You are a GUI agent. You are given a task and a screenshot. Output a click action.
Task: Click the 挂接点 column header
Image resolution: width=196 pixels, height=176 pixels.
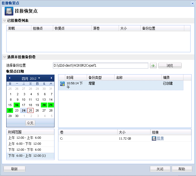(42, 28)
